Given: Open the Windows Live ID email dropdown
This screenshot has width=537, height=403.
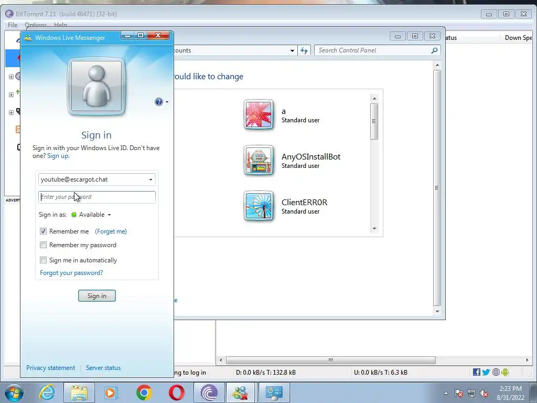Looking at the screenshot, I should click(151, 179).
